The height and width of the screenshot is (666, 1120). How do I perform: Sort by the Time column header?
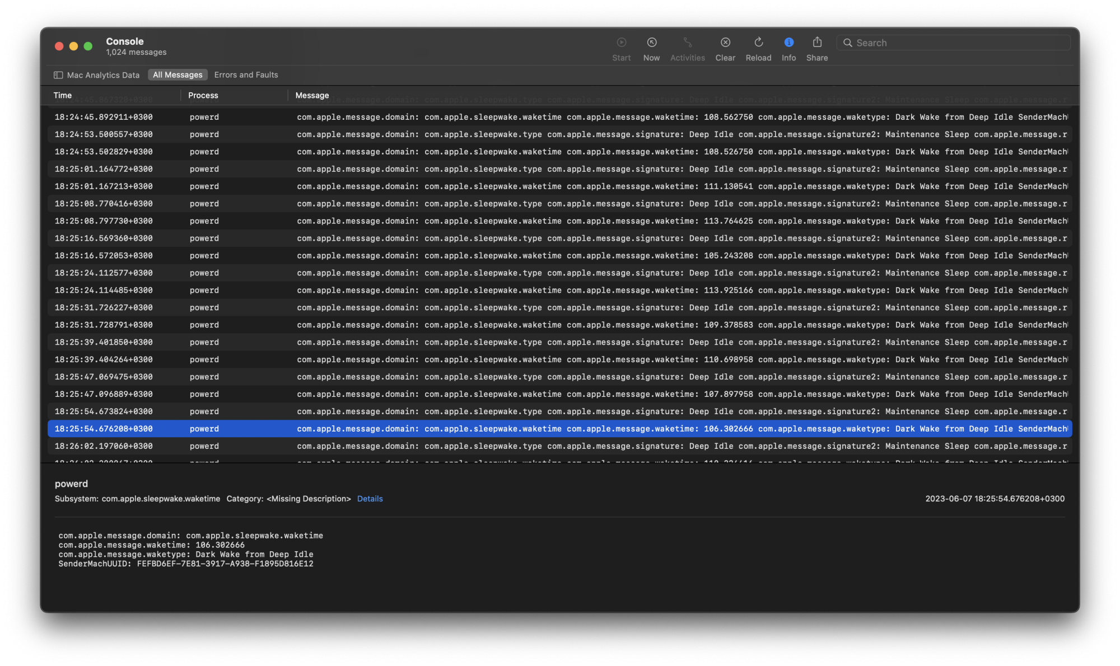pos(63,96)
